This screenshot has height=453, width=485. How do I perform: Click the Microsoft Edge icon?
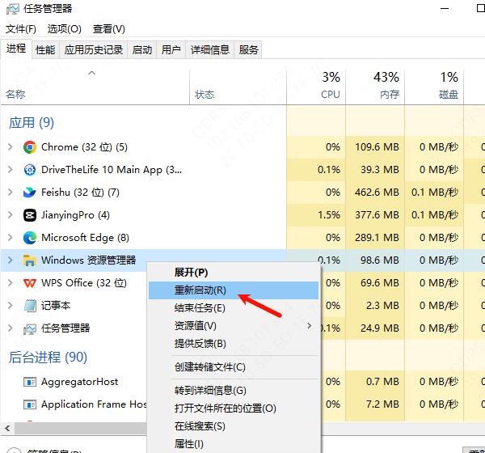(x=30, y=238)
